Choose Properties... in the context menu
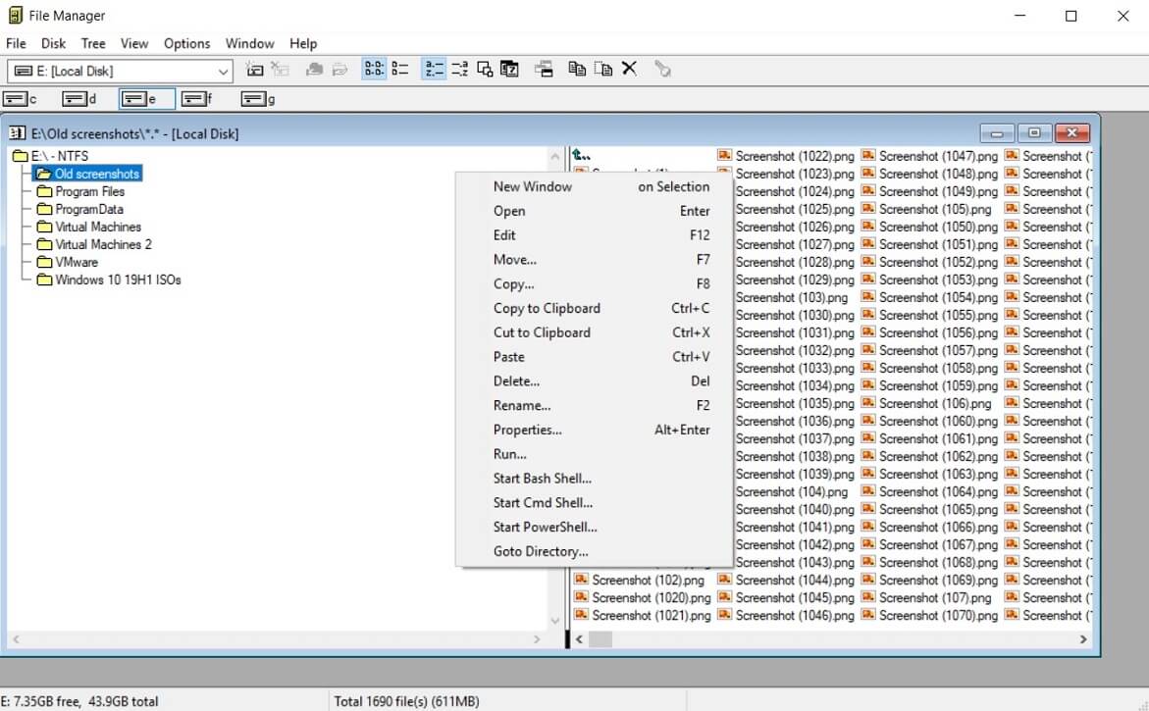Image resolution: width=1149 pixels, height=711 pixels. [527, 430]
